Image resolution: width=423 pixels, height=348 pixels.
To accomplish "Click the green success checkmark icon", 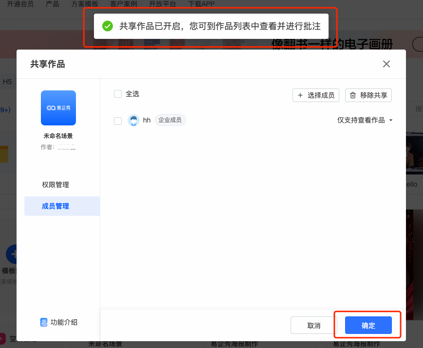I will (108, 26).
